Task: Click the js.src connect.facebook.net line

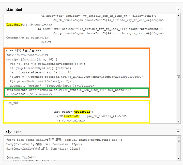Action: [77, 77]
